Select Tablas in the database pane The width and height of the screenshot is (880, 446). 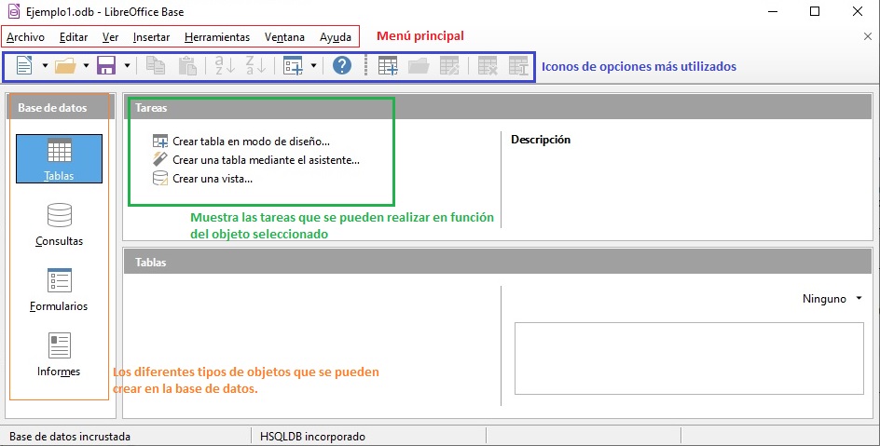pyautogui.click(x=59, y=158)
